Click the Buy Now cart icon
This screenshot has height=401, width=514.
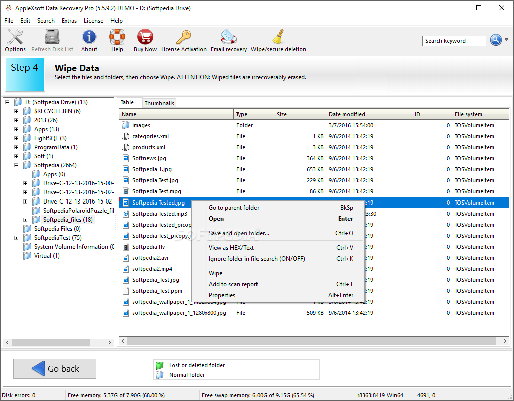click(145, 37)
